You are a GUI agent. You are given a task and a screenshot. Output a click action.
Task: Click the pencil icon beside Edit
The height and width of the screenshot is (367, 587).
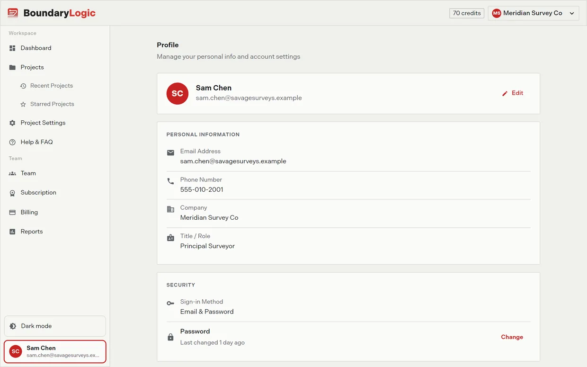coord(505,94)
